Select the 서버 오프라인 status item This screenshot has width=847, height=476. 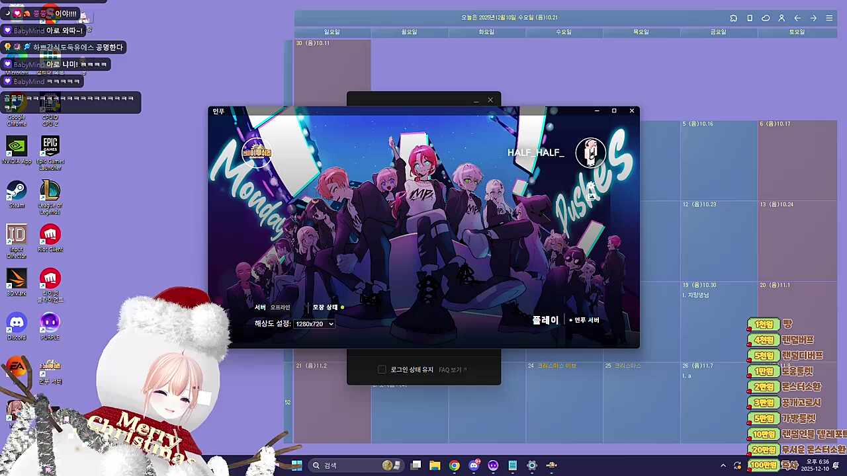tap(272, 307)
